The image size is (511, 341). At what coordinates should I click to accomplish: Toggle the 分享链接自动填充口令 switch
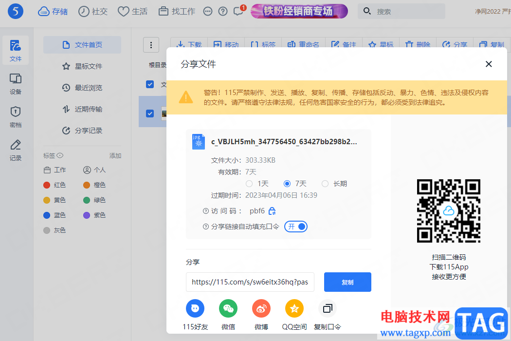296,227
